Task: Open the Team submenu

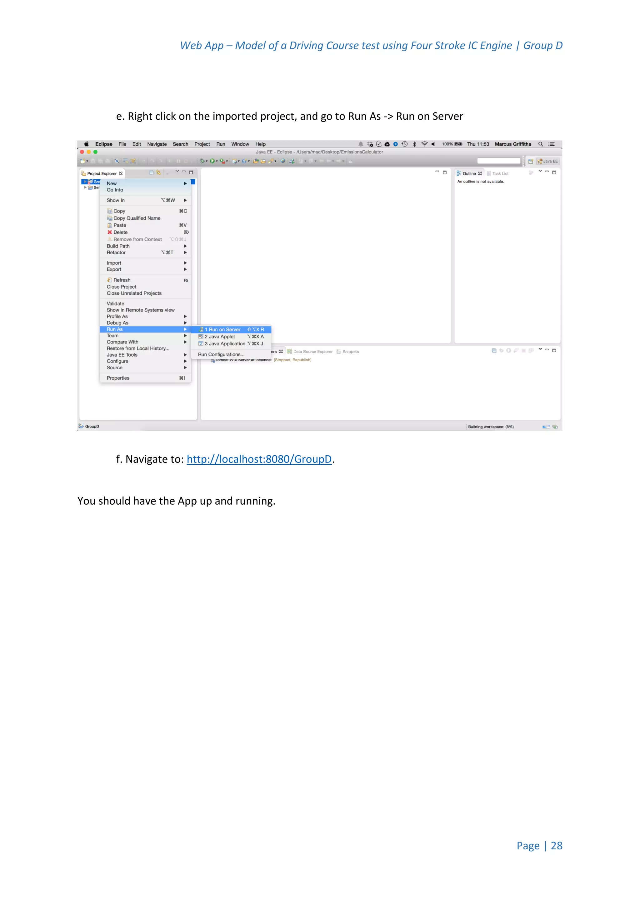Action: pyautogui.click(x=145, y=336)
